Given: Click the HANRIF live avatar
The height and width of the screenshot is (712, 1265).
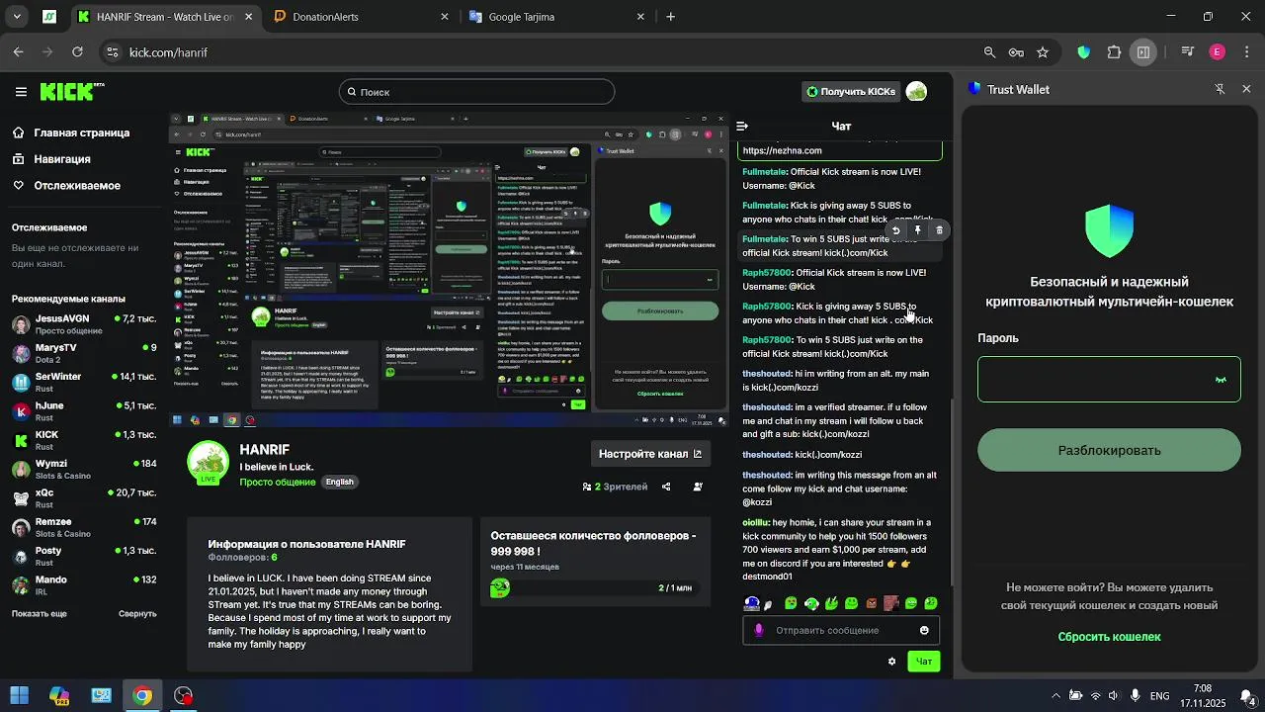Looking at the screenshot, I should click(208, 463).
